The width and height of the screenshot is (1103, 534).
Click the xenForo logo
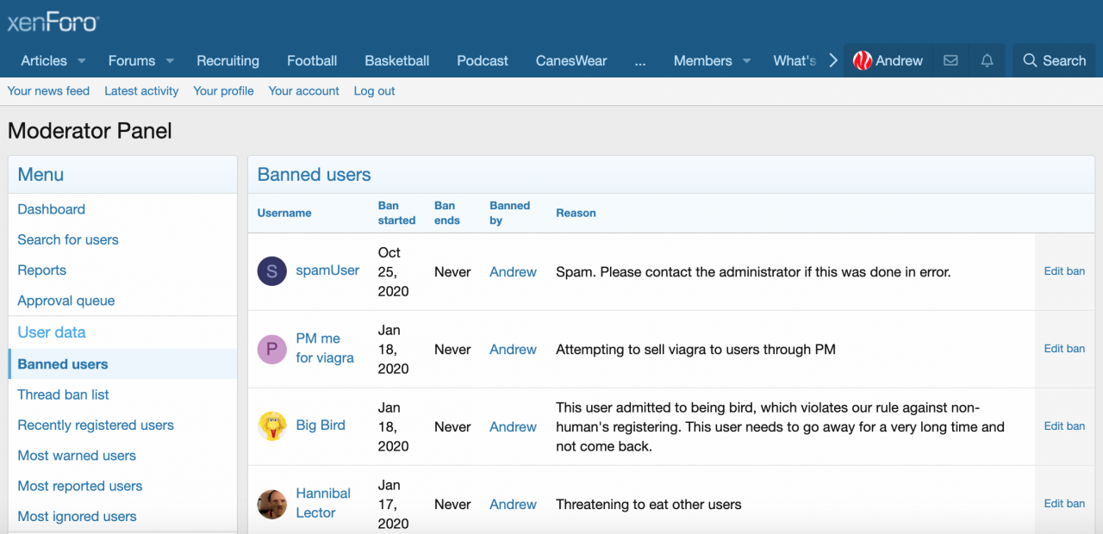click(x=53, y=22)
